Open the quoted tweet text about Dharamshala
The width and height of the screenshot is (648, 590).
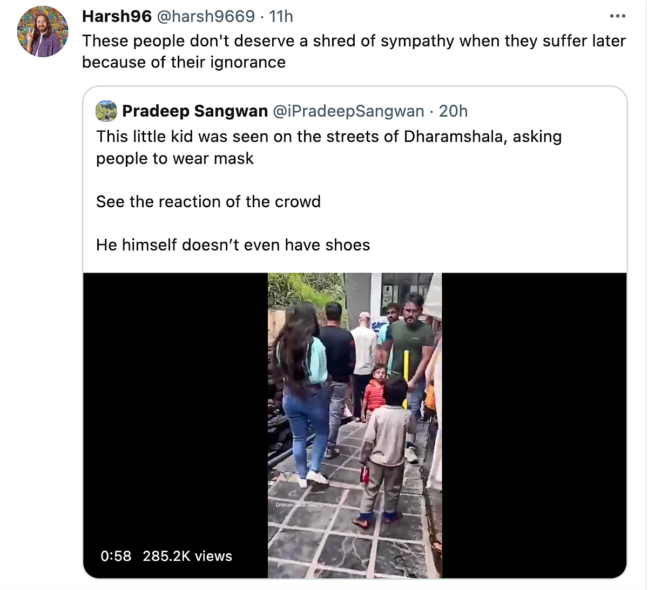tap(329, 147)
